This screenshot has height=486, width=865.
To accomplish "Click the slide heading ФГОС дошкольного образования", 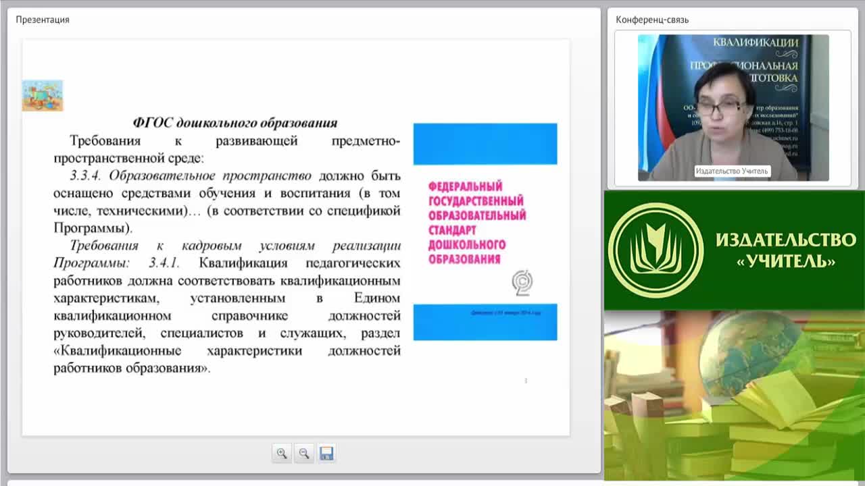I will point(235,123).
